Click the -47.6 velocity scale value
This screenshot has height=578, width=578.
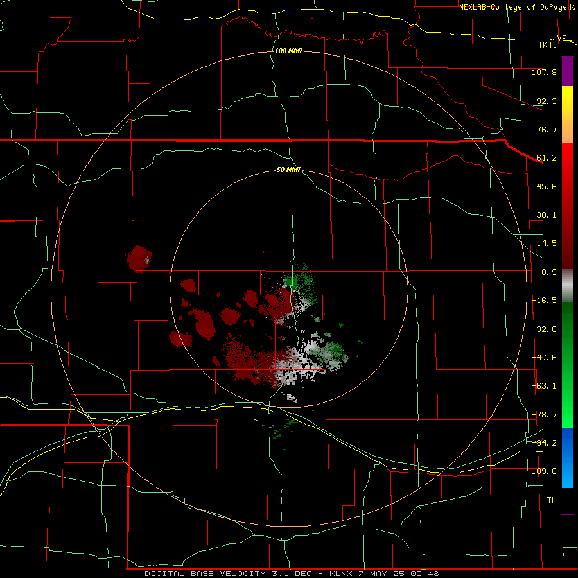pos(544,358)
